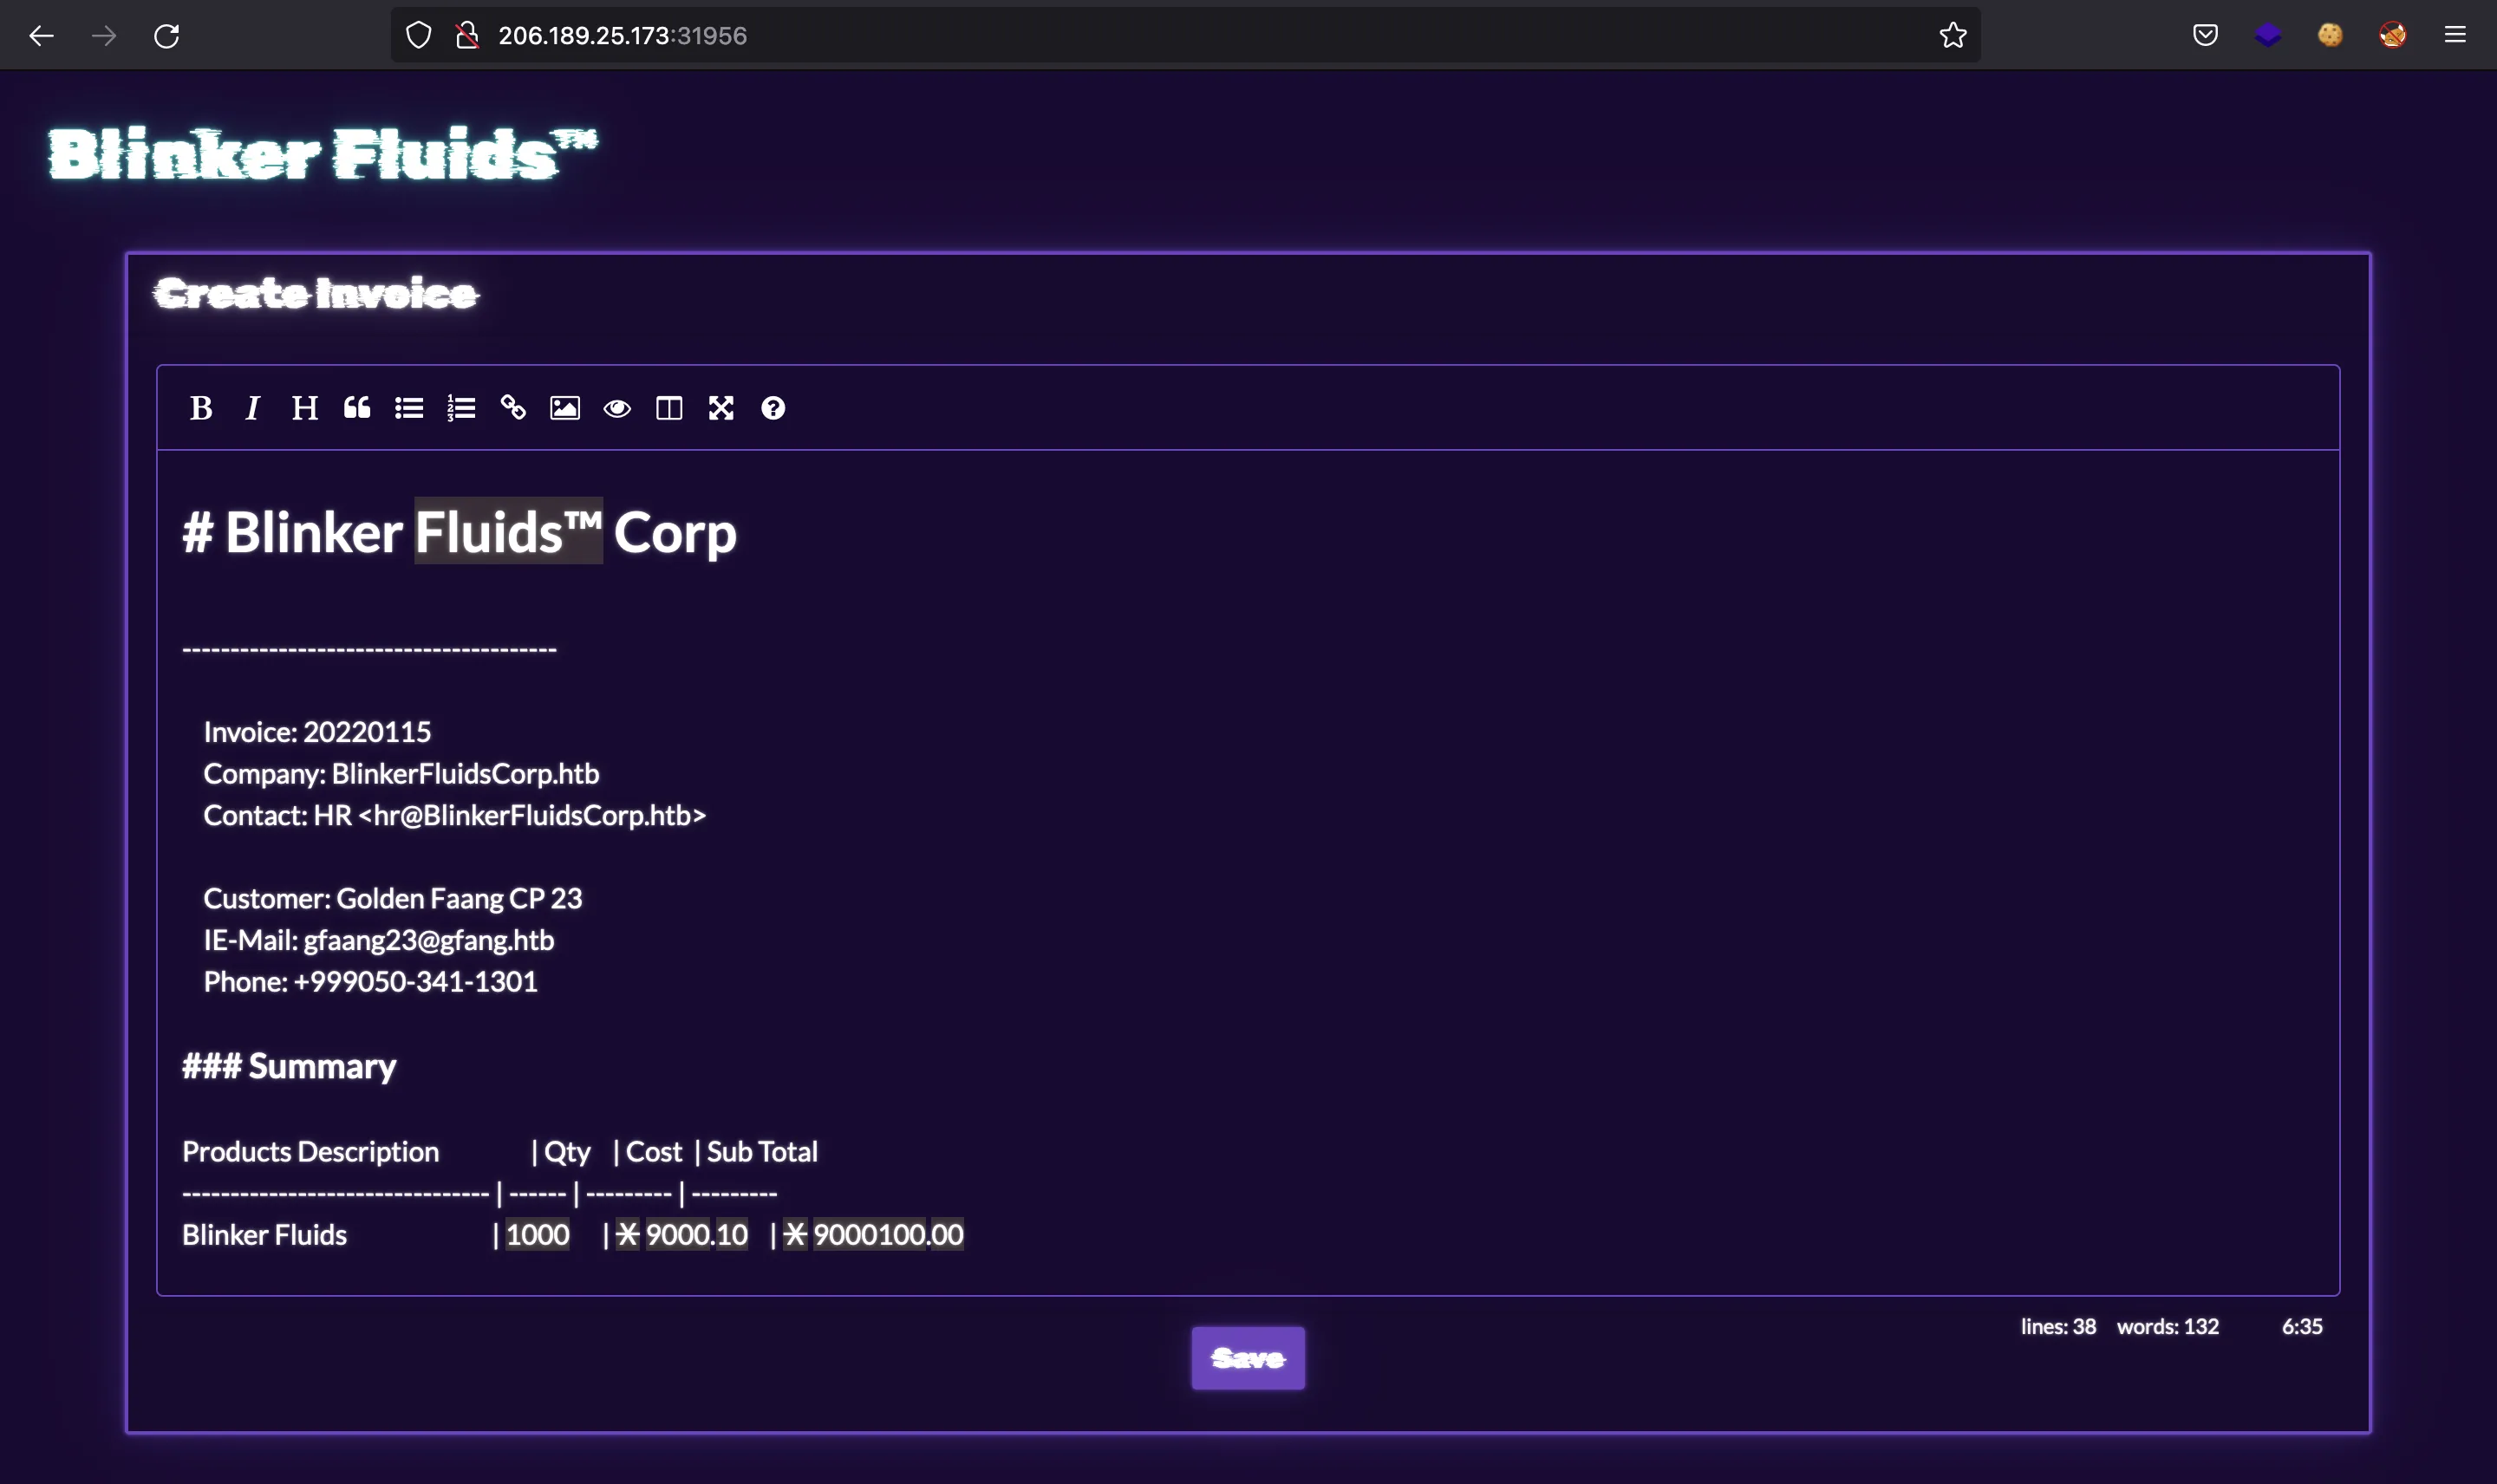Create a numbered list
The image size is (2497, 1484).
461,408
